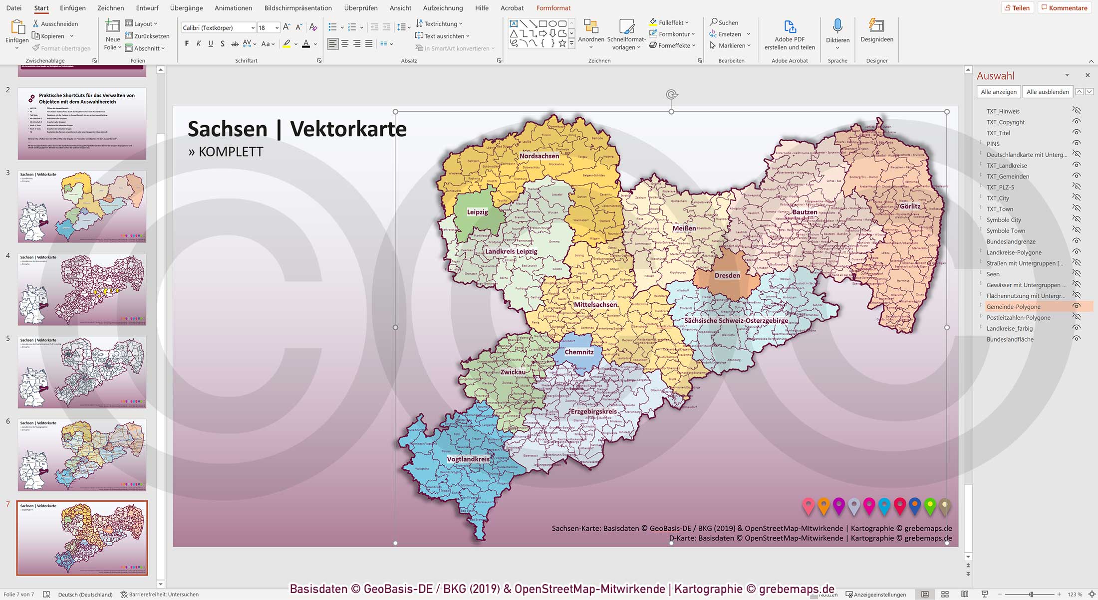
Task: Show the hidden TXT_Titel layer
Action: (x=1077, y=133)
